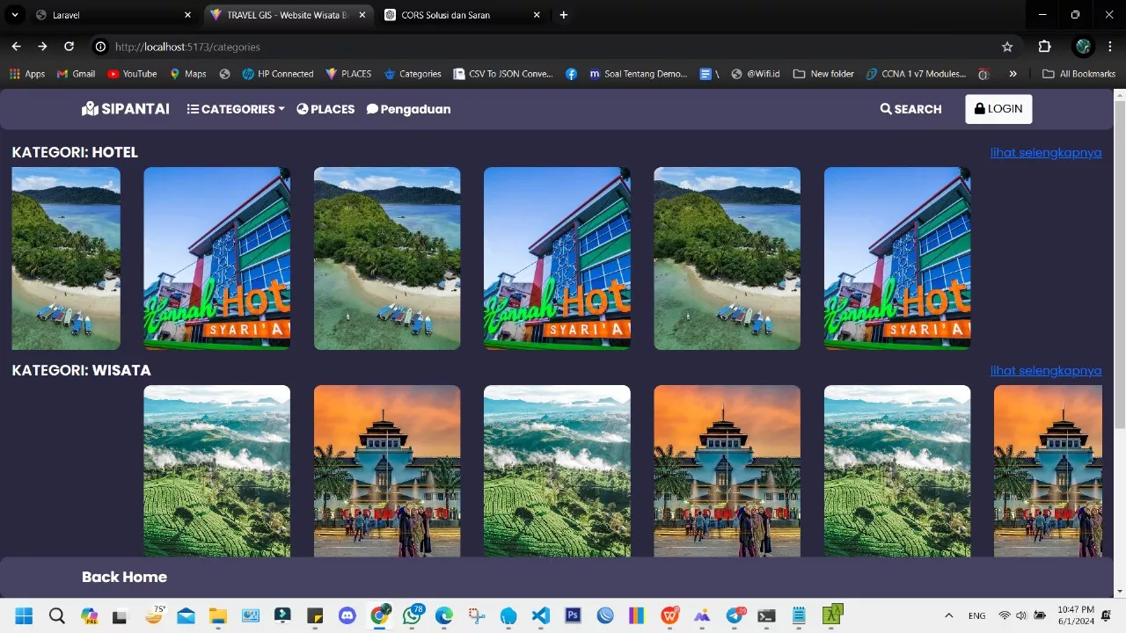Open the HP Connected bookmark
This screenshot has width=1126, height=633.
coord(278,74)
